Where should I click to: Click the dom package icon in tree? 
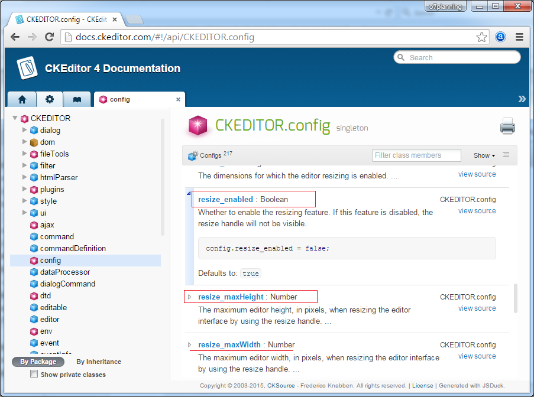click(34, 142)
